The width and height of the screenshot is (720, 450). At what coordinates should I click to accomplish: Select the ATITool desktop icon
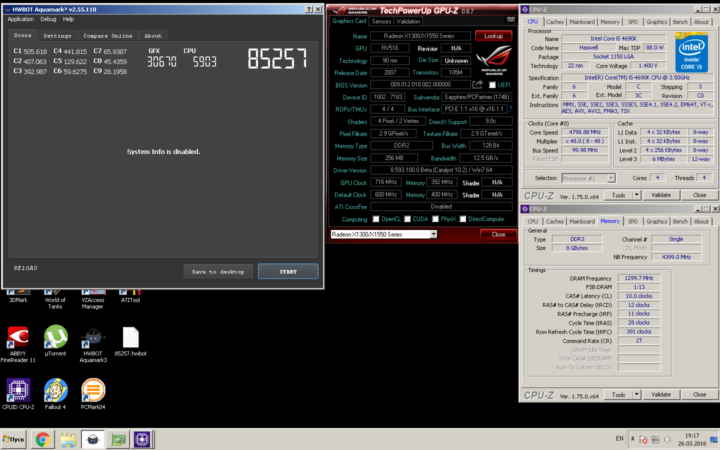(x=130, y=296)
